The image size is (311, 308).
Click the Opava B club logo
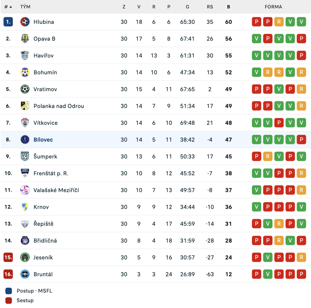[25, 38]
